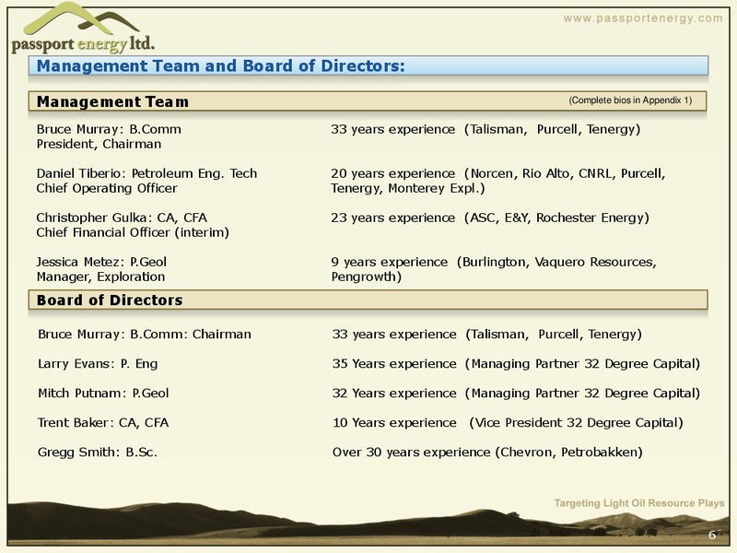Viewport: 737px width, 553px height.
Task: Click the 'Targeting Light Oil Resource Plays' tagline
Action: tap(639, 503)
